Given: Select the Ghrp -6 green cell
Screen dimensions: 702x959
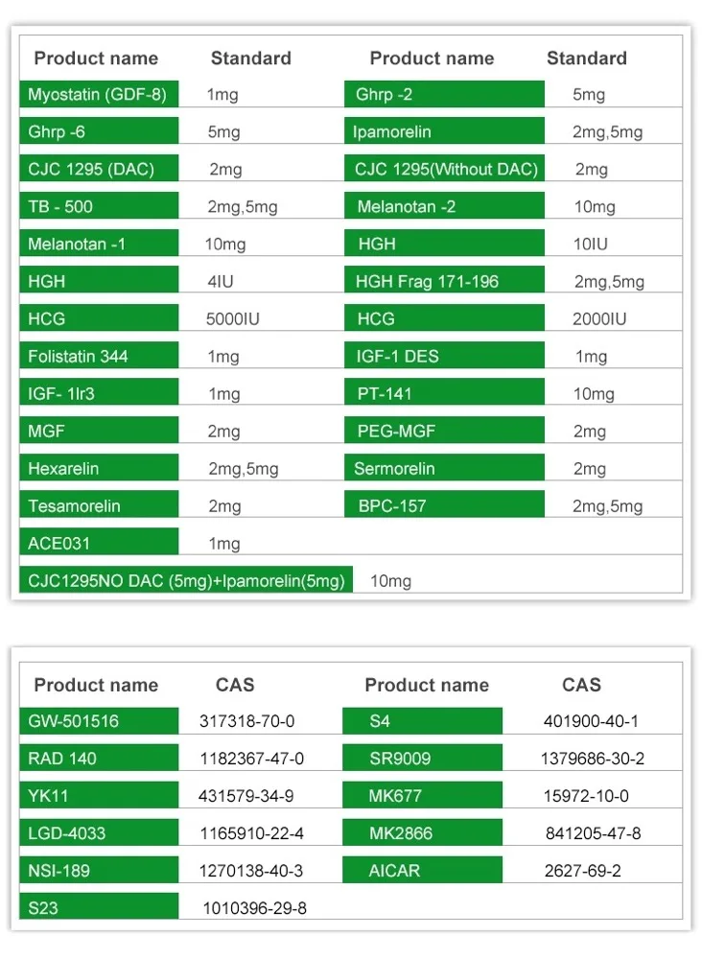Looking at the screenshot, I should [98, 132].
